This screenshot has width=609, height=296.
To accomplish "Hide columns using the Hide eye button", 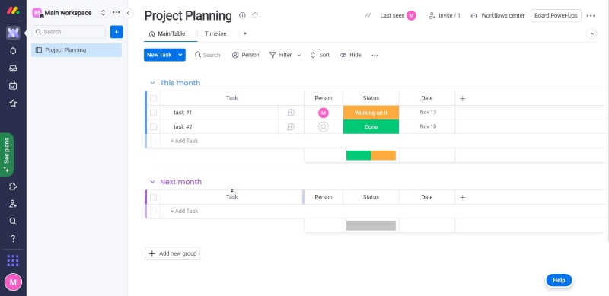I will point(350,55).
